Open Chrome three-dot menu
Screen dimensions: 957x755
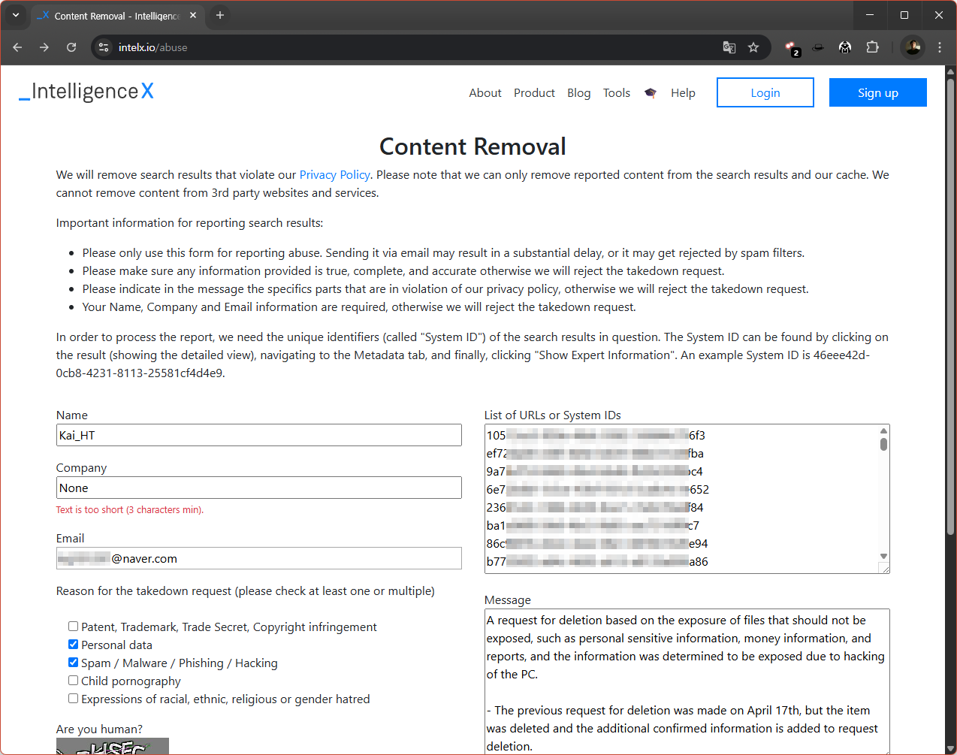(x=940, y=47)
